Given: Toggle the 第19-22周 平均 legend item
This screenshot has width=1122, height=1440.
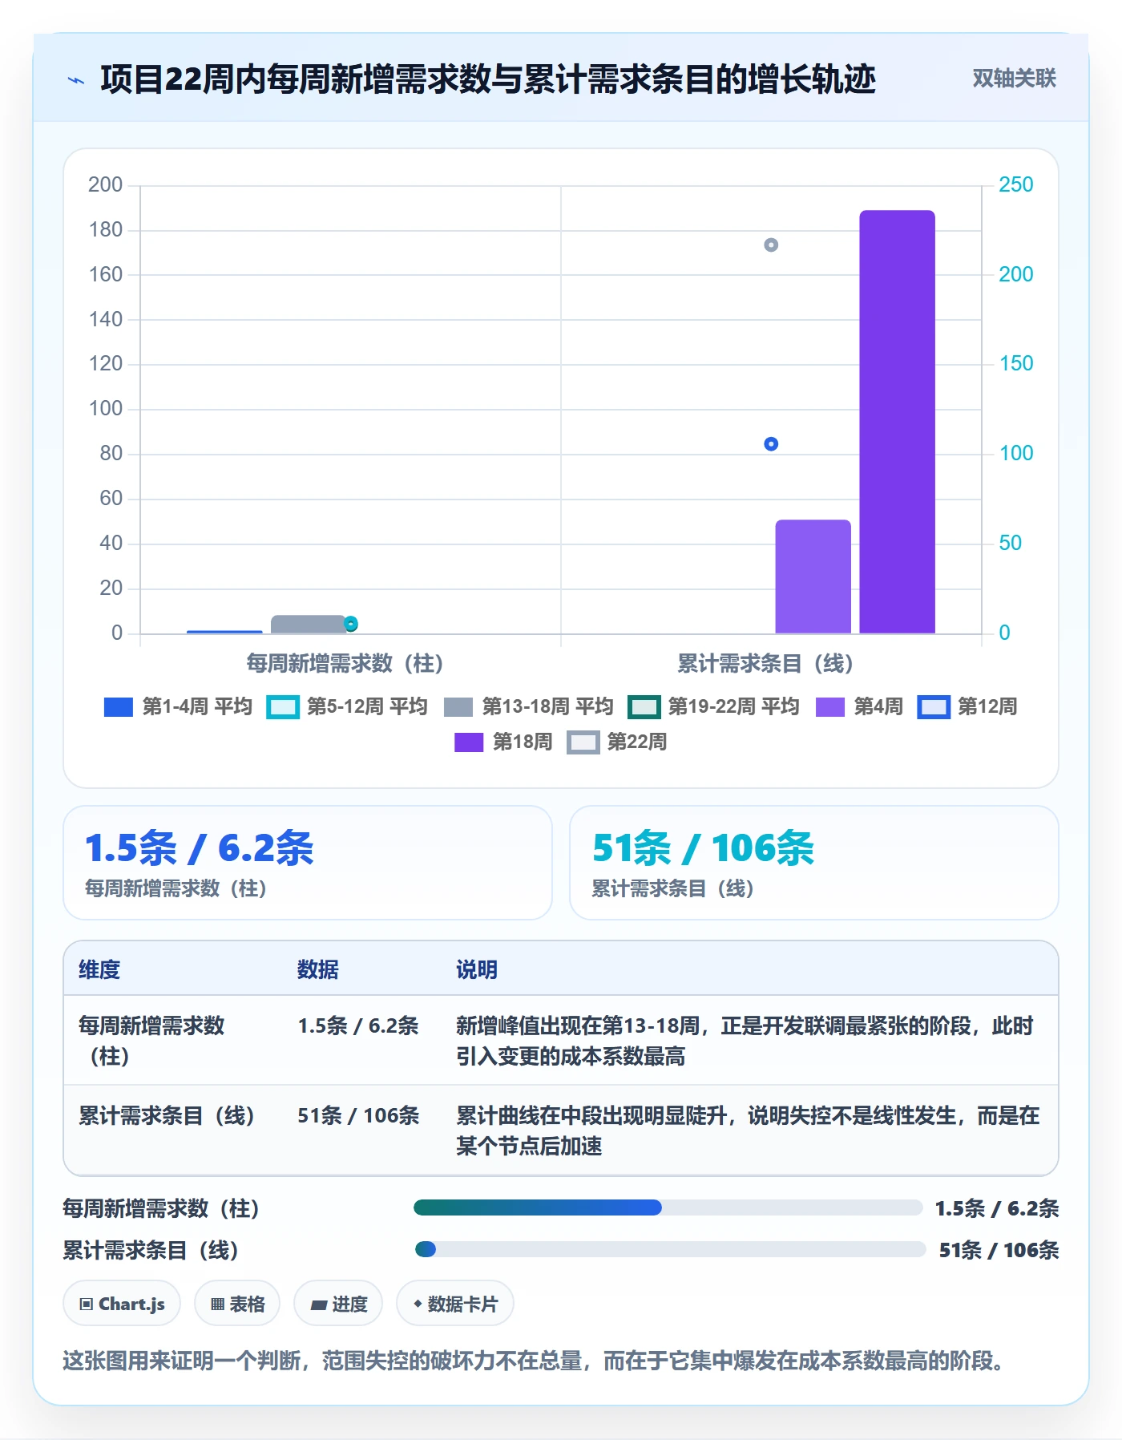Looking at the screenshot, I should (714, 706).
